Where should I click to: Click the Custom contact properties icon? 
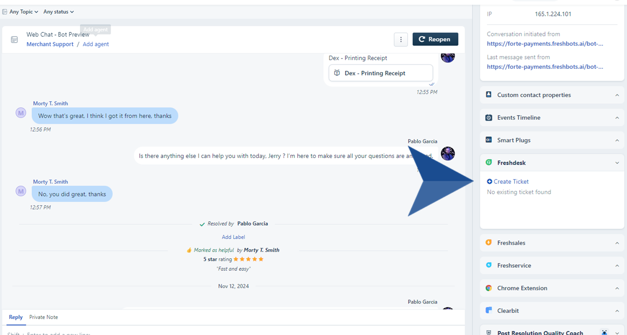489,94
